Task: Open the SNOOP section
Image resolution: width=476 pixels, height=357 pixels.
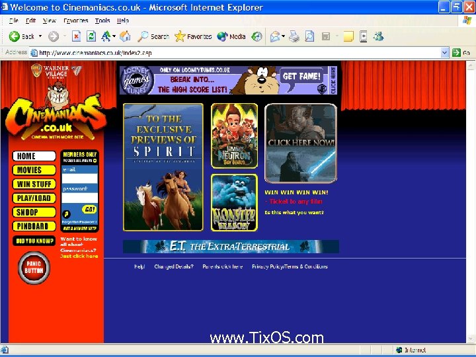Action: 34,212
